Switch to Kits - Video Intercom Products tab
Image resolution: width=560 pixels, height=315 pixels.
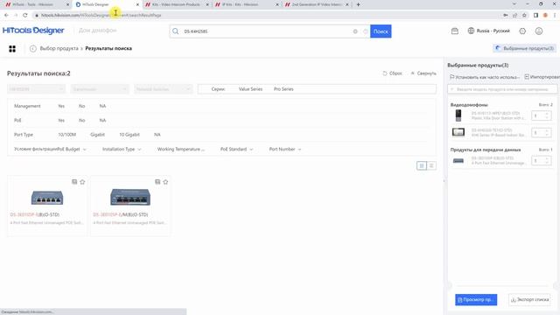177,4
